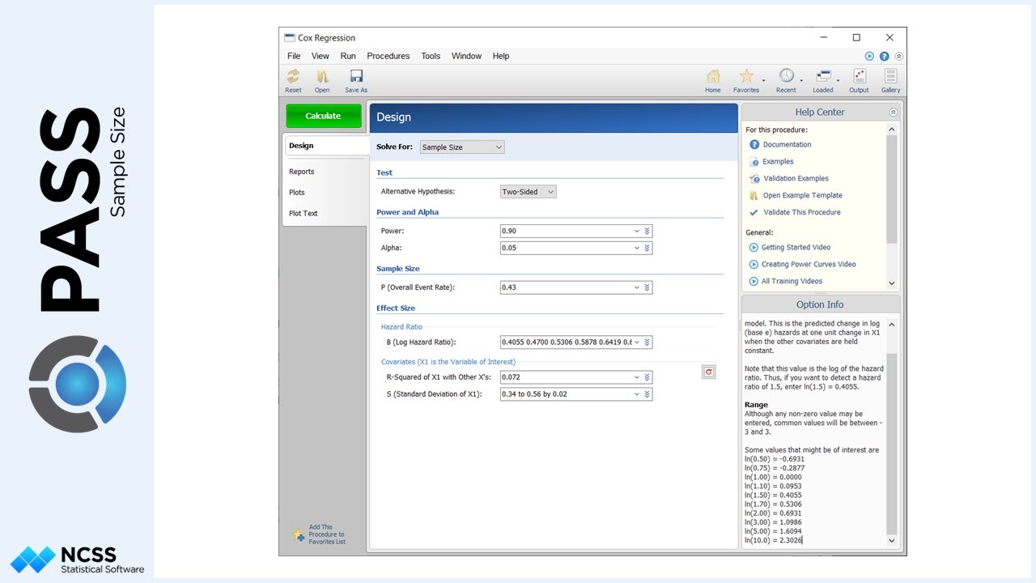Open the Alternative Hypothesis dropdown

(529, 192)
